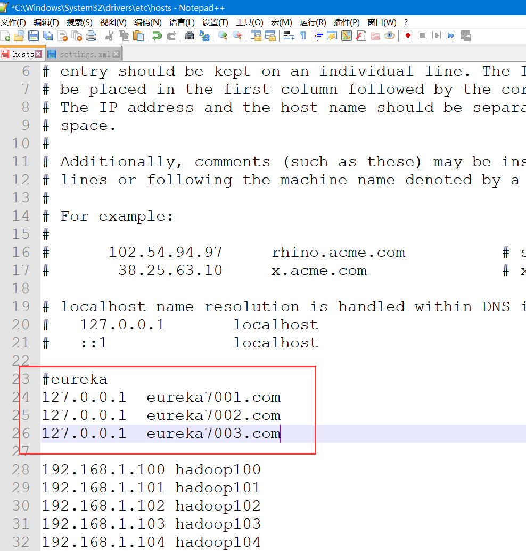The height and width of the screenshot is (551, 526).
Task: Click line number 10 in margin
Action: pos(21,144)
